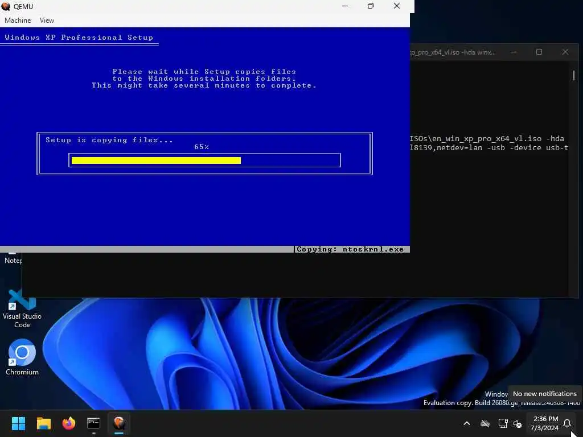This screenshot has height=437, width=583.
Task: Click the Windows XP Professional Setup heading
Action: pos(79,38)
